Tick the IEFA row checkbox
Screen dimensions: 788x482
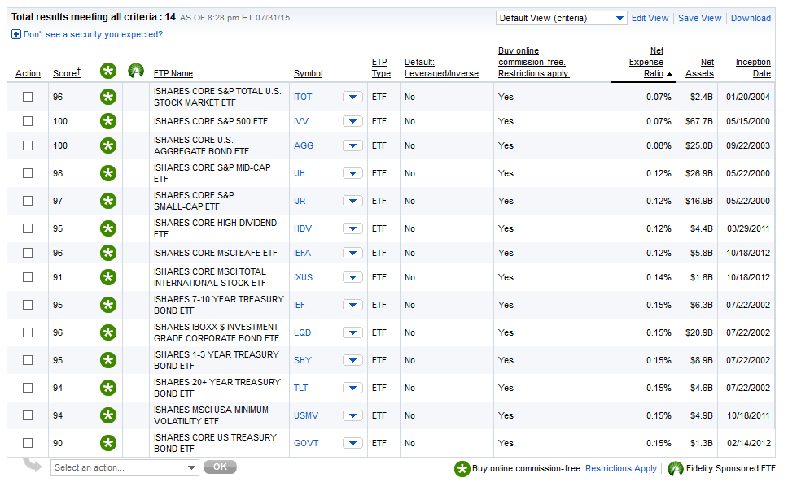point(28,253)
